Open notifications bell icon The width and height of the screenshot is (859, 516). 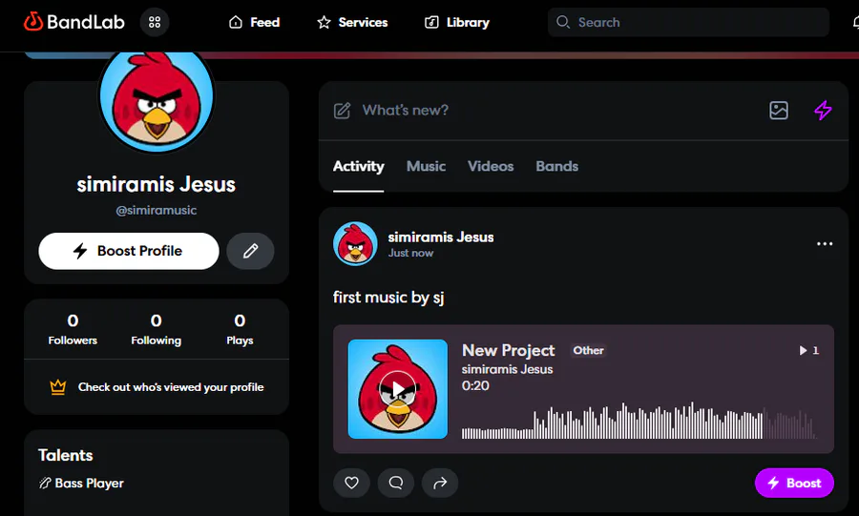click(x=856, y=23)
